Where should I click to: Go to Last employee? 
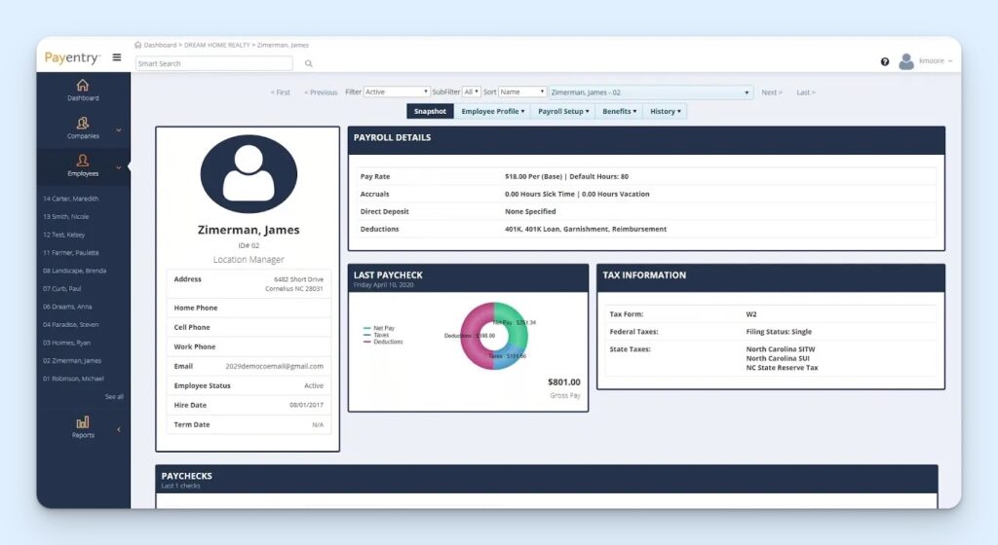(x=806, y=92)
